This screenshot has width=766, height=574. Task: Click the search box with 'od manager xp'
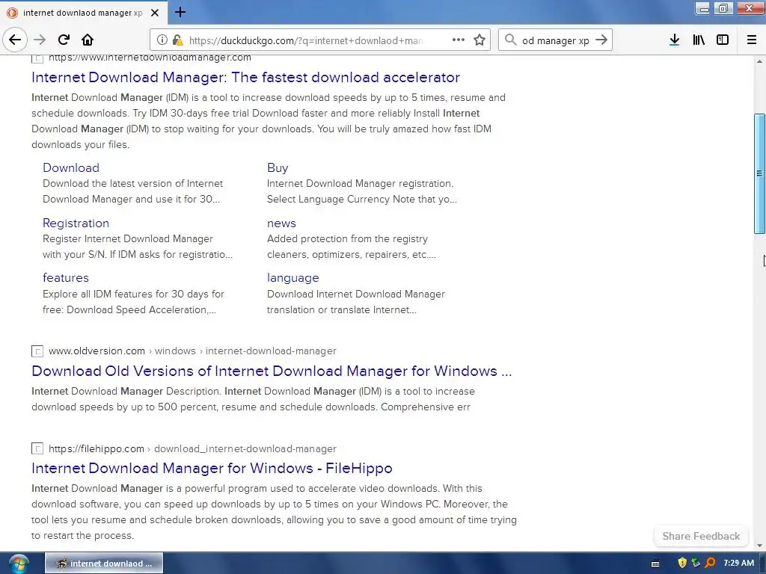coord(556,40)
